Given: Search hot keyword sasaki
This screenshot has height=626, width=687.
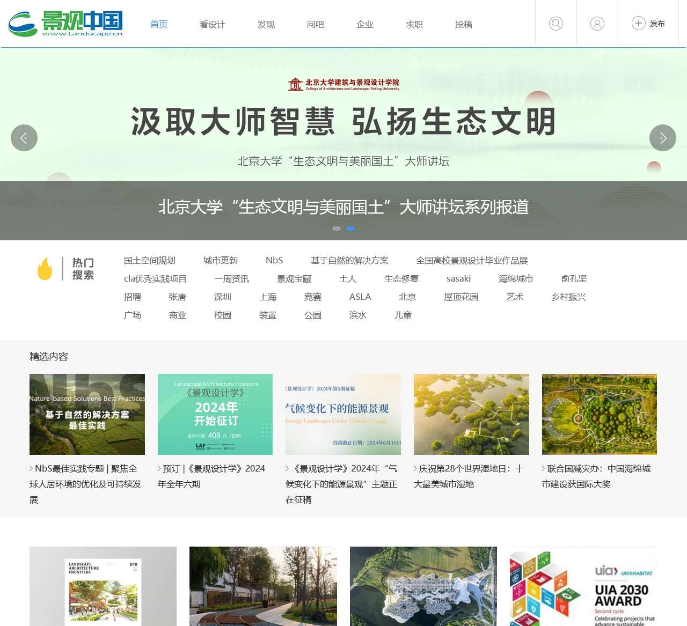Looking at the screenshot, I should (458, 278).
